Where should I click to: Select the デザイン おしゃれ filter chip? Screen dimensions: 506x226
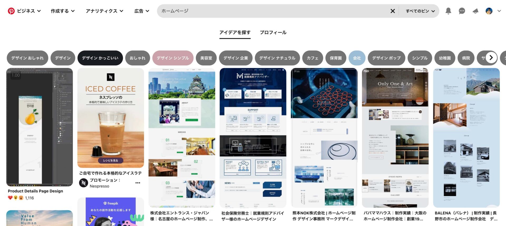point(27,58)
